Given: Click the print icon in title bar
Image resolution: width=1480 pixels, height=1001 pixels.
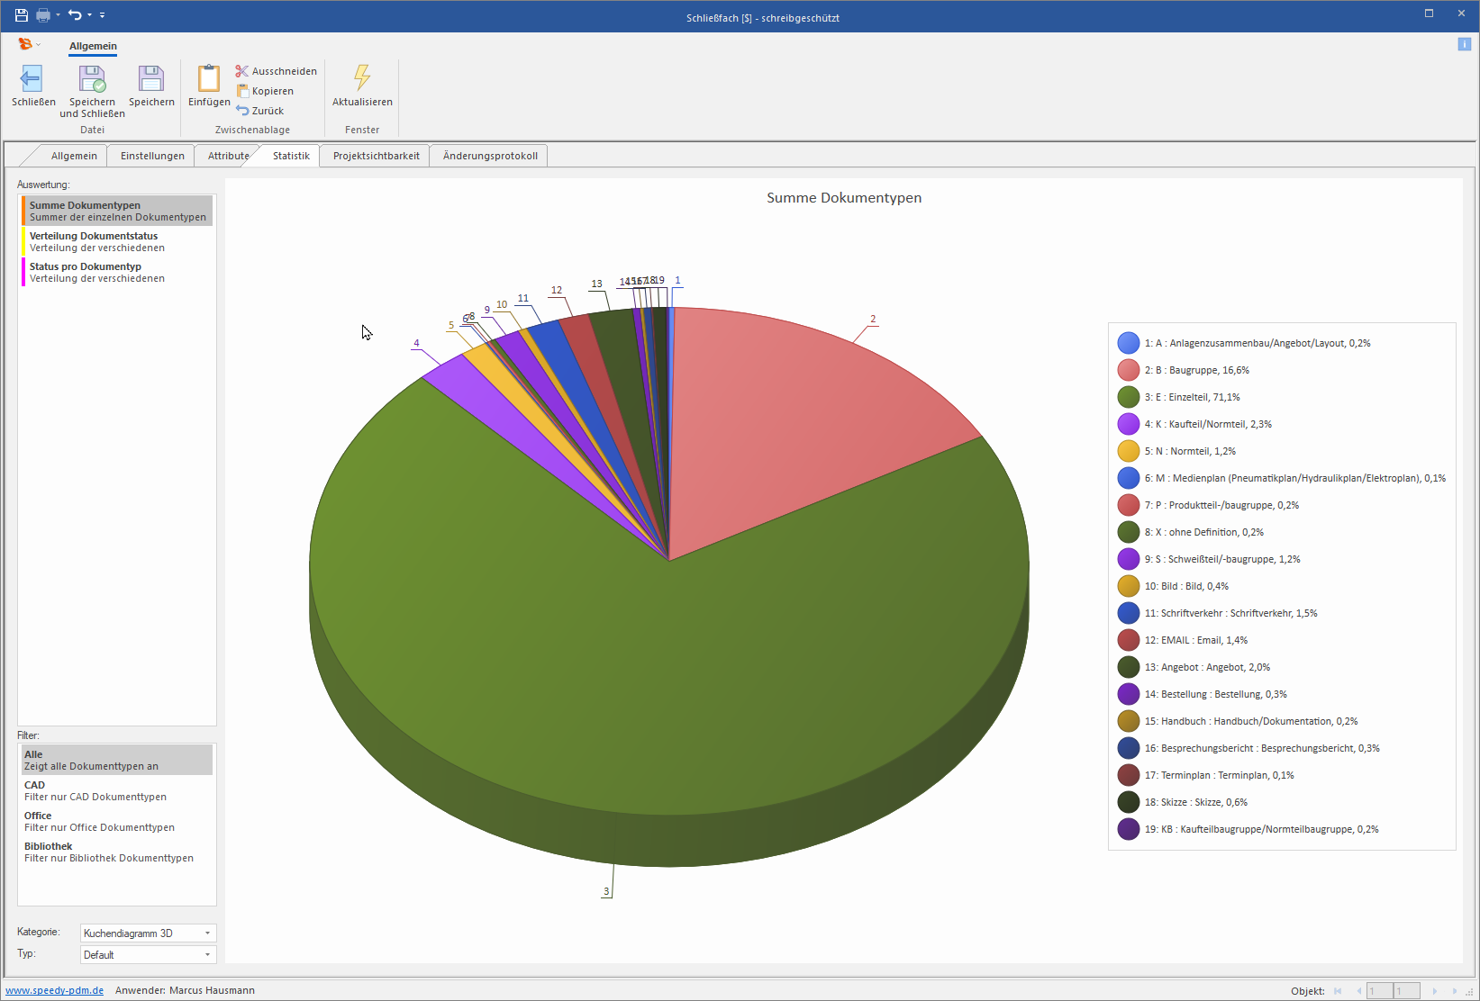Looking at the screenshot, I should click(x=42, y=15).
